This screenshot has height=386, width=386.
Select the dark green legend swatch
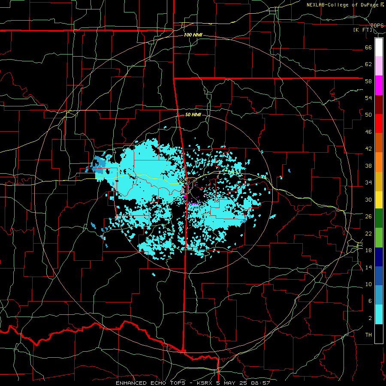click(x=379, y=218)
